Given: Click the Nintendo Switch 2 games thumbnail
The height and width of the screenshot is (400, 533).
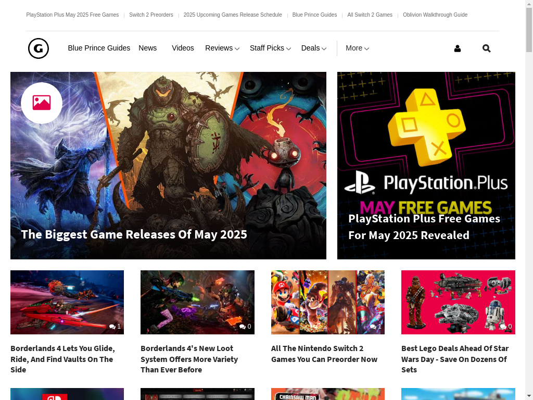Looking at the screenshot, I should click(x=328, y=303).
